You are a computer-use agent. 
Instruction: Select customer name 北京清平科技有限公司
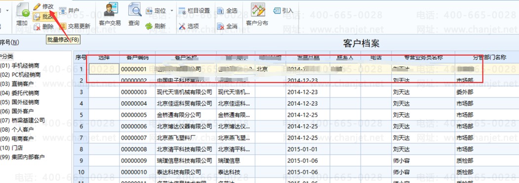coord(184,149)
